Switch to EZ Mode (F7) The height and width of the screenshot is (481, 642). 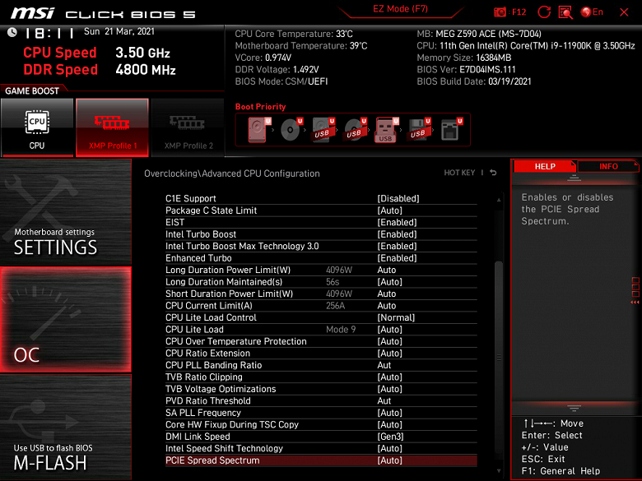point(400,9)
